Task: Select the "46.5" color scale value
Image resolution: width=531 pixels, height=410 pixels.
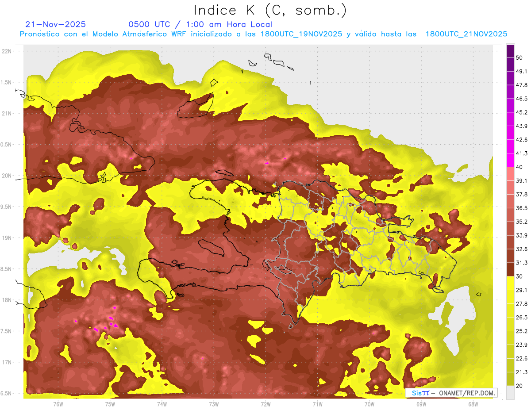Action: coord(522,99)
